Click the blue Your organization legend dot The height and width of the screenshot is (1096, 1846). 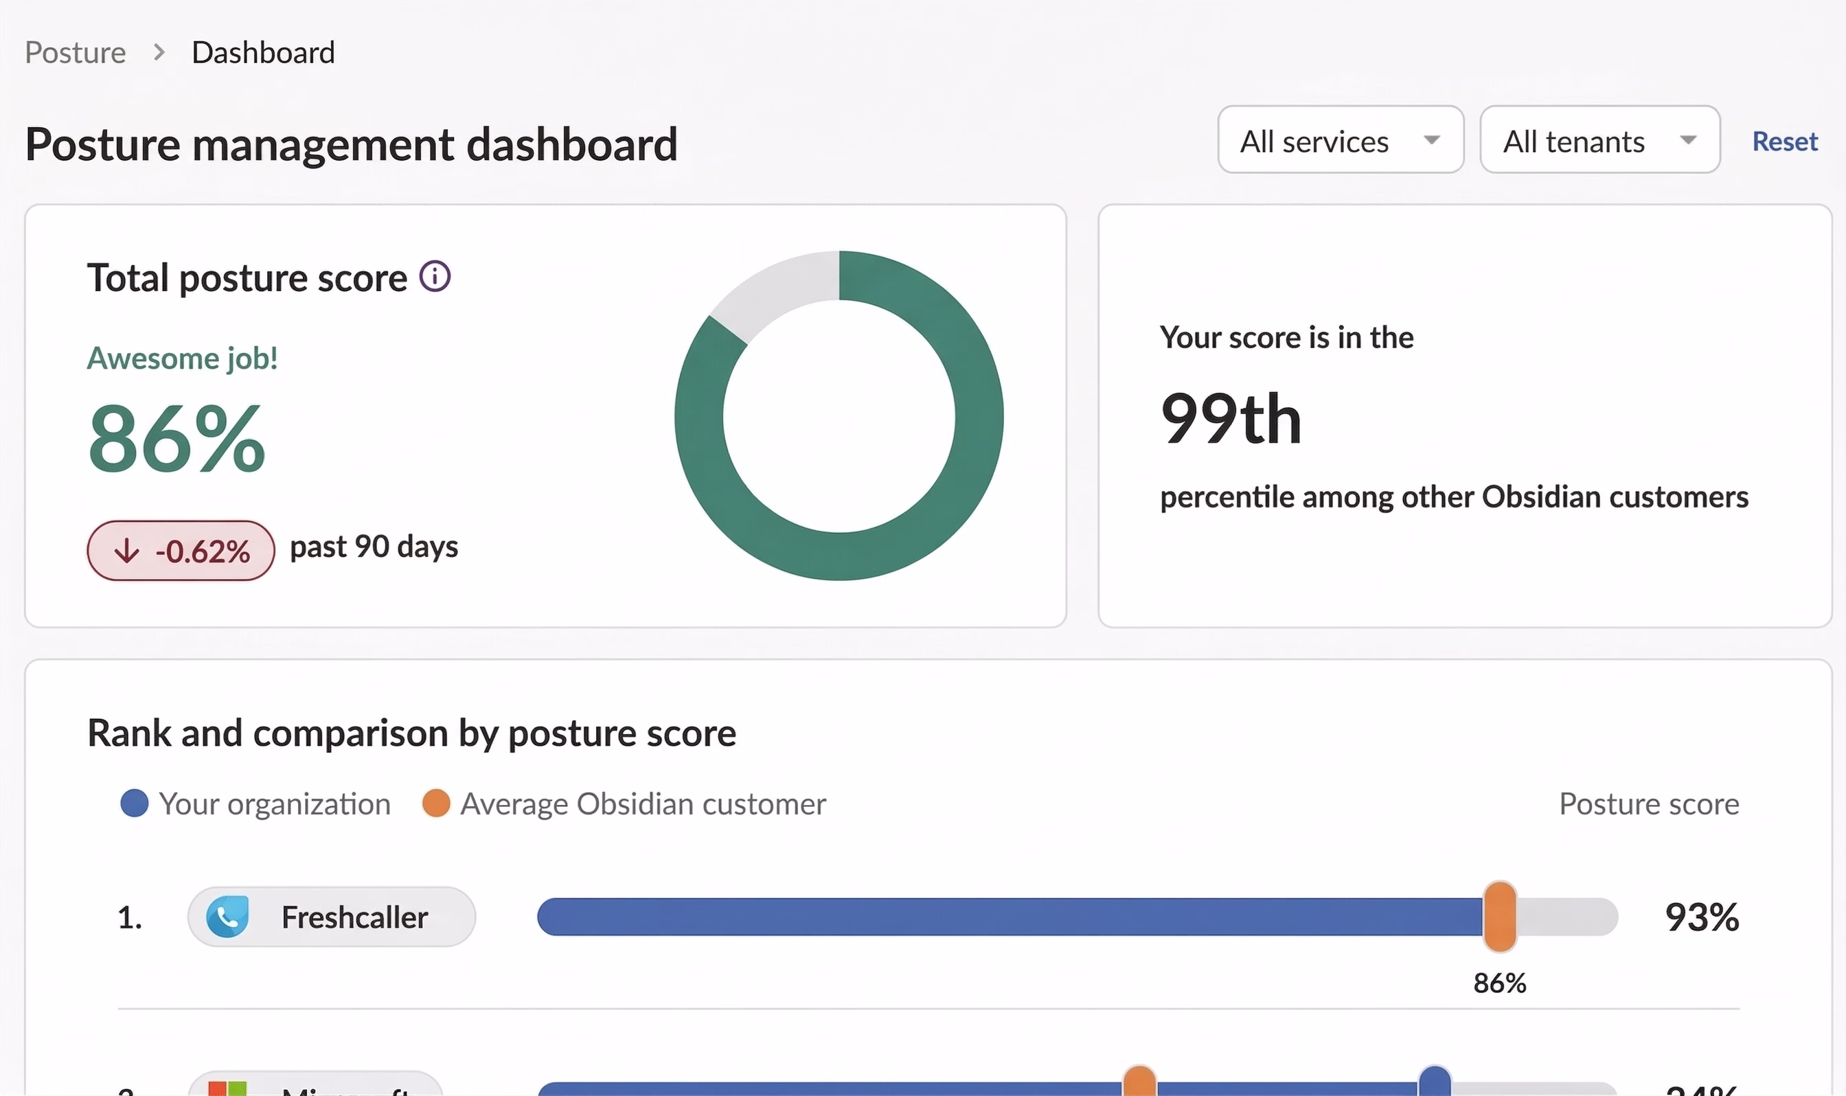tap(135, 803)
